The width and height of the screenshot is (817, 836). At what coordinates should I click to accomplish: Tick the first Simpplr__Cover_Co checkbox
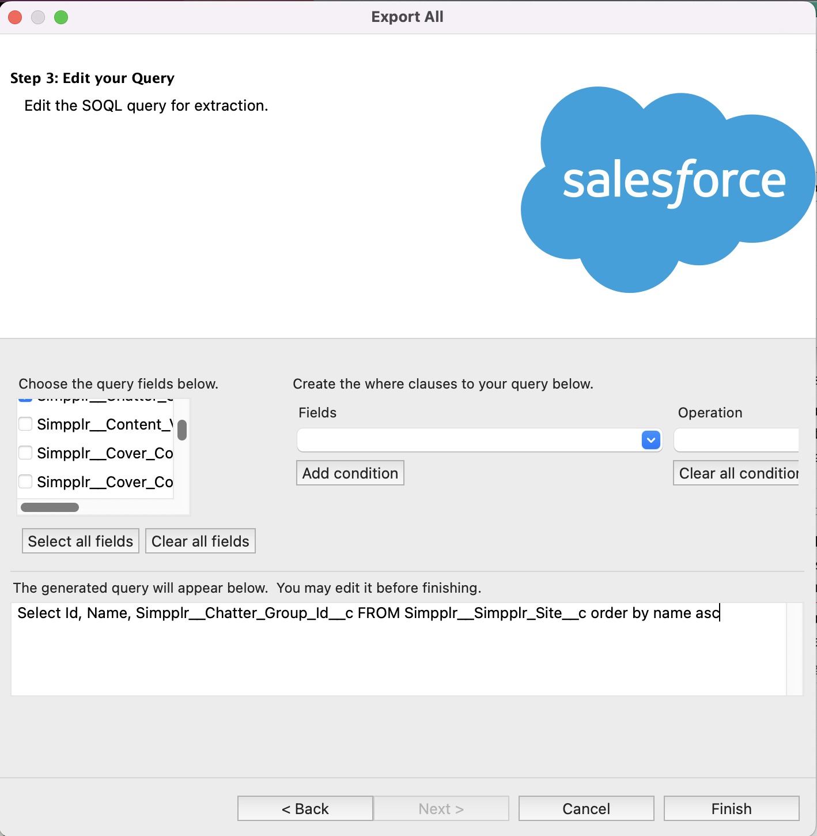[x=25, y=453]
